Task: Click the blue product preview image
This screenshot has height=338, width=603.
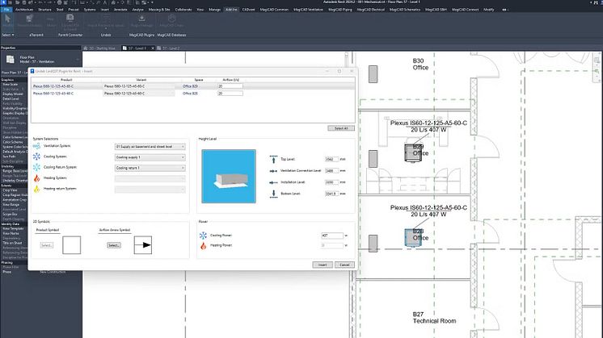Action: click(229, 176)
